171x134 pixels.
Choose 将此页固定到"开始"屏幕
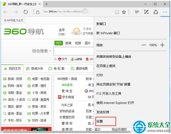[113, 84]
